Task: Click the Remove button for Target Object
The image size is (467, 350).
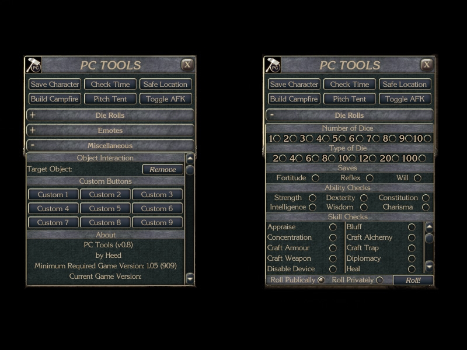Action: [x=162, y=169]
